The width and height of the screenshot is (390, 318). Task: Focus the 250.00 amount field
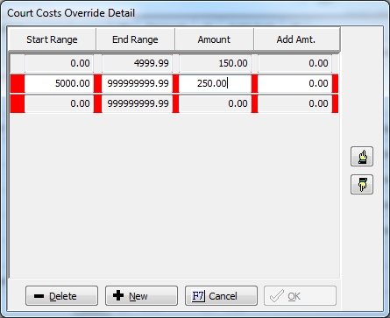coord(215,83)
